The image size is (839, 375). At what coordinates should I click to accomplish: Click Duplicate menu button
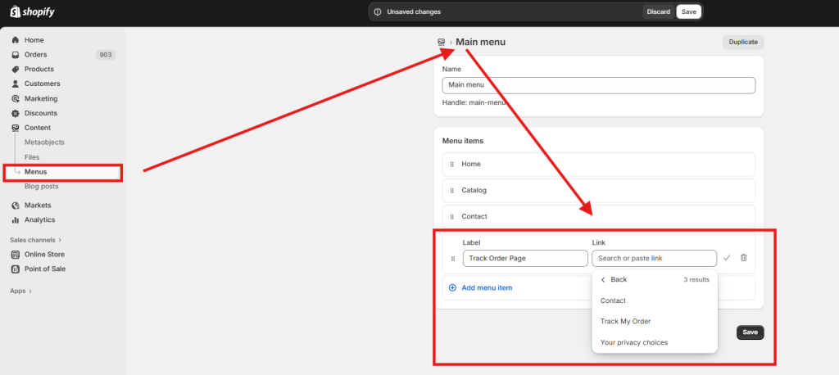(743, 43)
